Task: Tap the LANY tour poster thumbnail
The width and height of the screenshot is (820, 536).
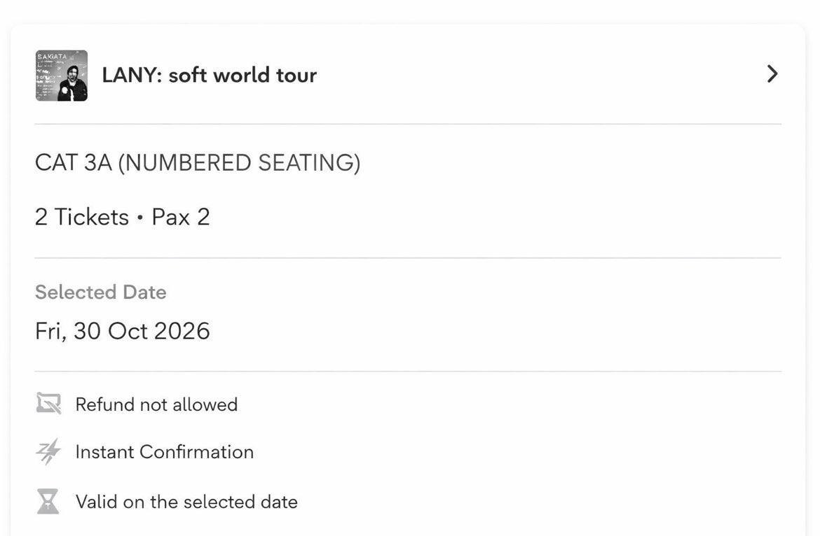Action: (x=62, y=76)
